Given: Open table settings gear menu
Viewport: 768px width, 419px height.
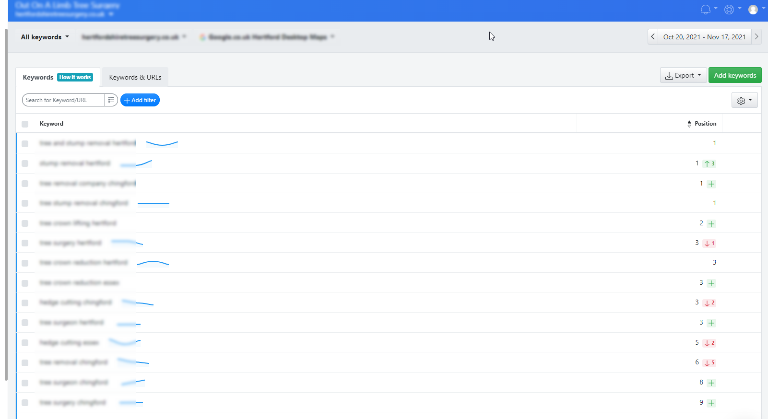Looking at the screenshot, I should point(744,100).
